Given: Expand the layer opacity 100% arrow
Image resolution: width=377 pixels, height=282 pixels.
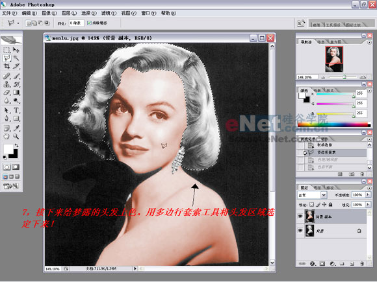Looking at the screenshot, I should pyautogui.click(x=368, y=194).
